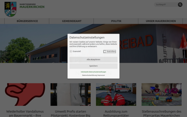Save cookie settings with Speichern
This screenshot has width=187, height=117.
pyautogui.click(x=93, y=66)
